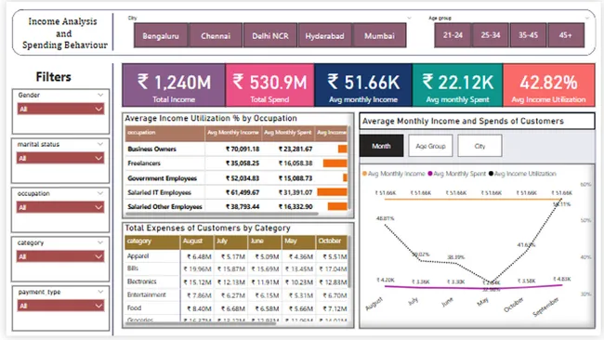This screenshot has height=340, width=604.
Task: Expand the category slicer header chevron
Action: tap(100, 242)
